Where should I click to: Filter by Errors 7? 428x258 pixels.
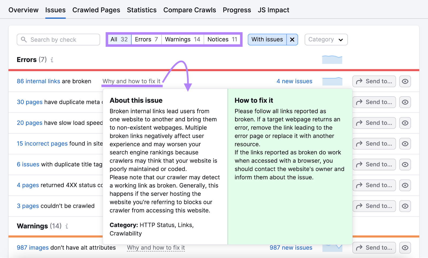pos(146,40)
